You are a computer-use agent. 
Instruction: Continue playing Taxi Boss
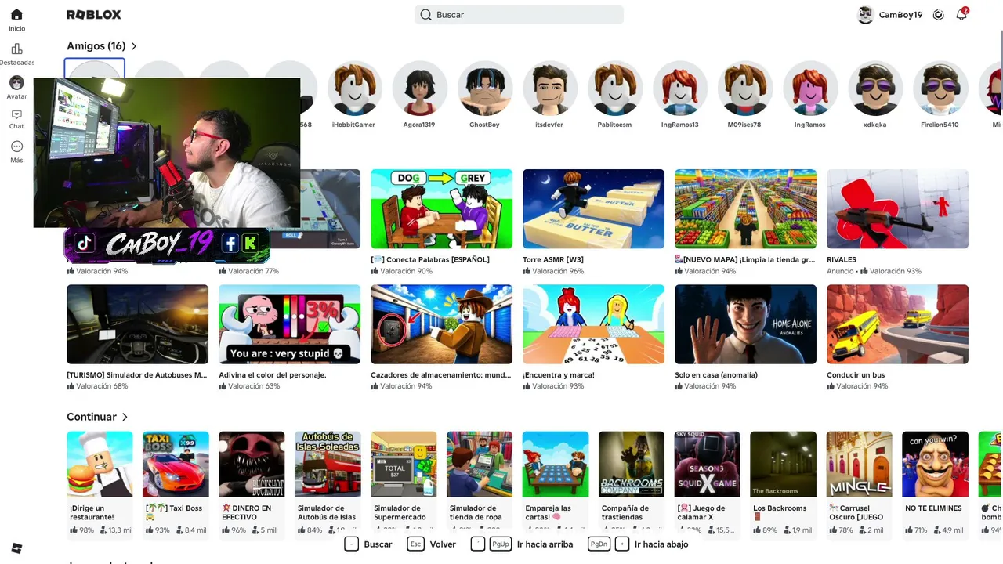pos(176,464)
